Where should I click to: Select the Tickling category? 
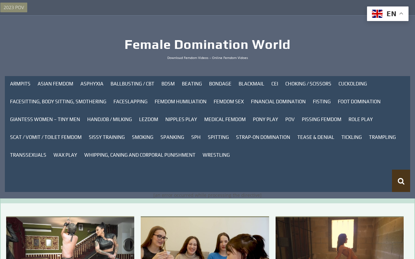(351, 137)
